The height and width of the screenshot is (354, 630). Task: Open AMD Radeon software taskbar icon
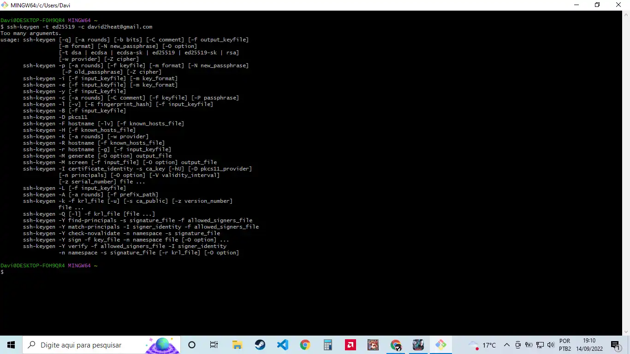[x=350, y=345]
